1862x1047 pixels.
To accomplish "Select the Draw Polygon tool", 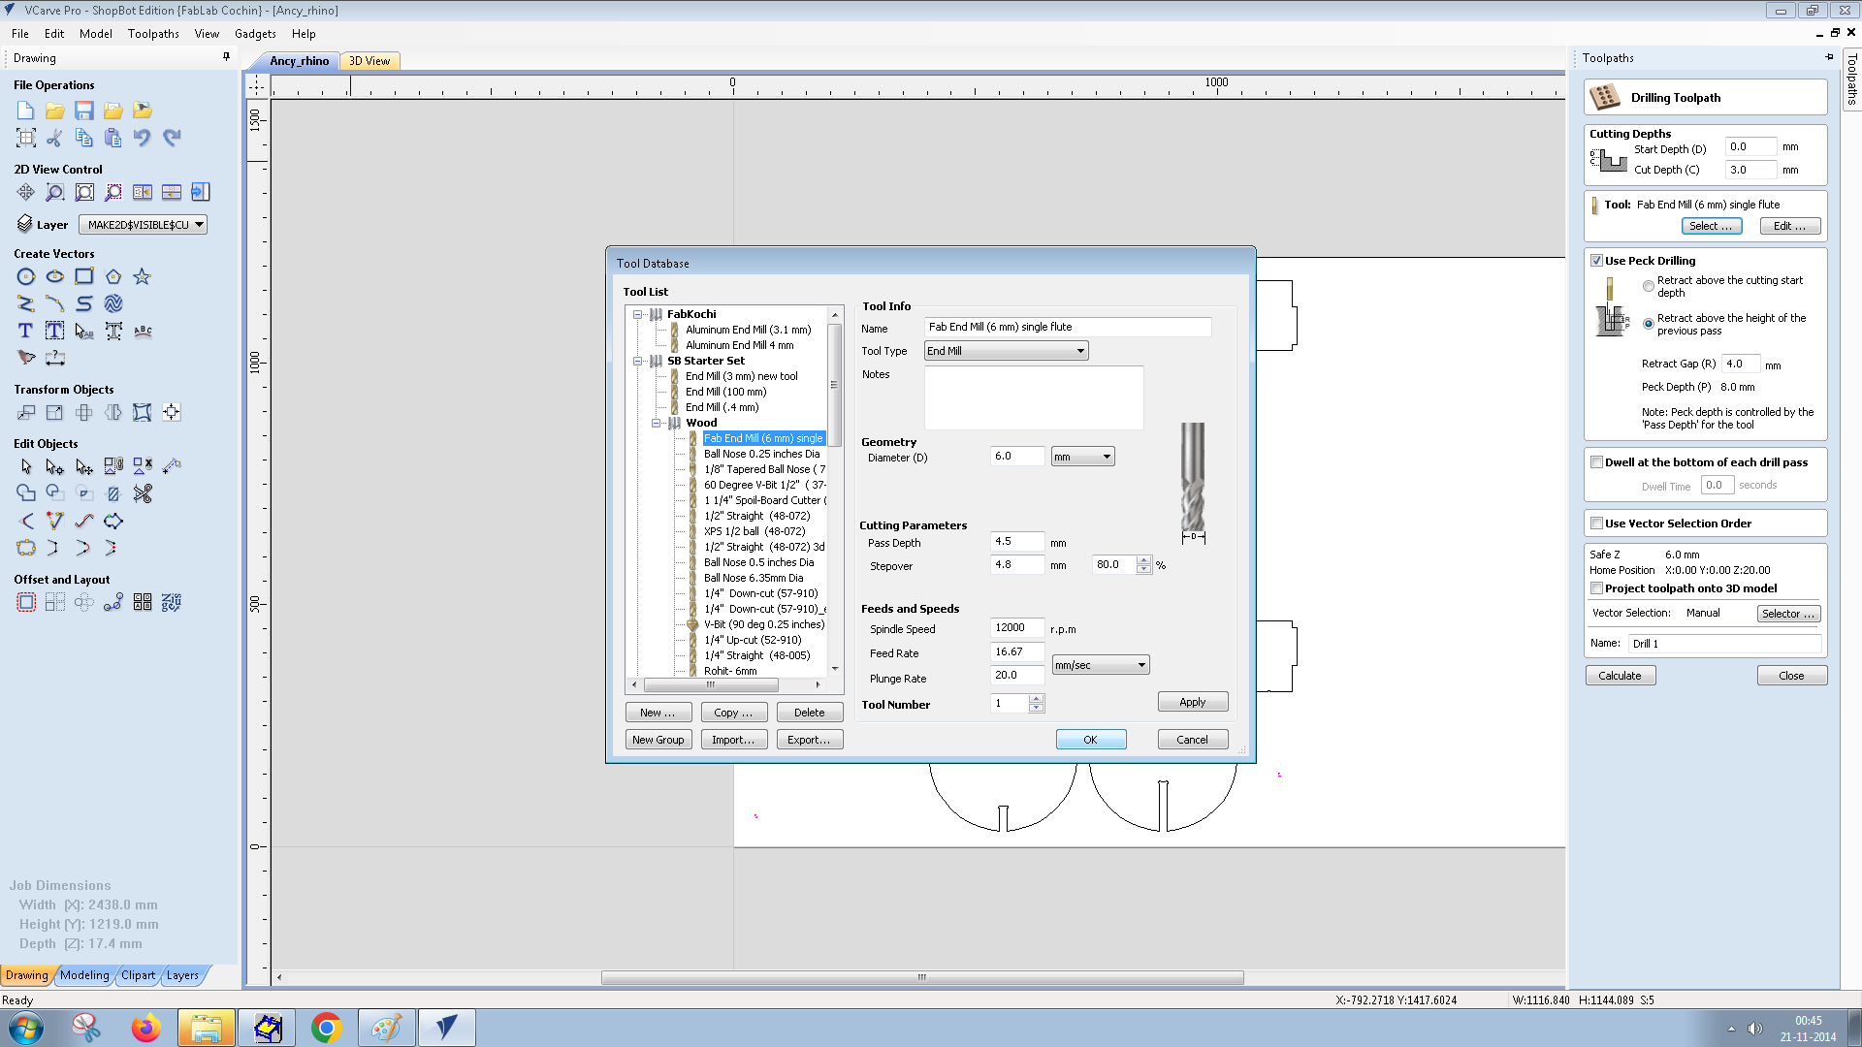I will tap(113, 276).
